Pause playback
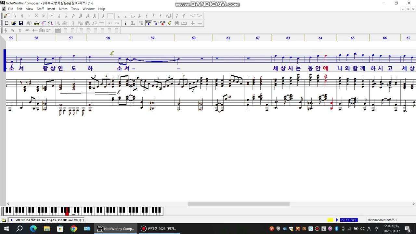The height and width of the screenshot is (234, 416). (x=156, y=23)
